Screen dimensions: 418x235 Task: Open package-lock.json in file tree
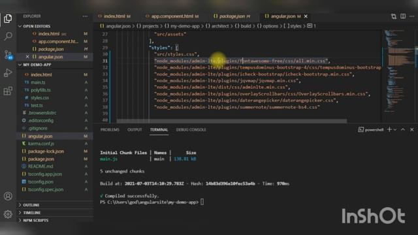tap(55, 151)
